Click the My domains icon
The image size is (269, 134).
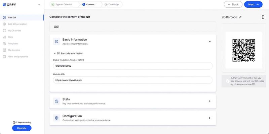click(4, 50)
